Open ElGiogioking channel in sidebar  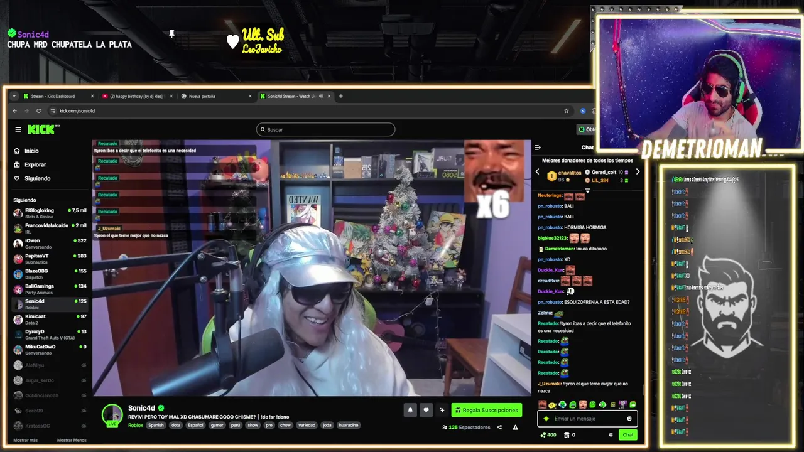(x=50, y=213)
